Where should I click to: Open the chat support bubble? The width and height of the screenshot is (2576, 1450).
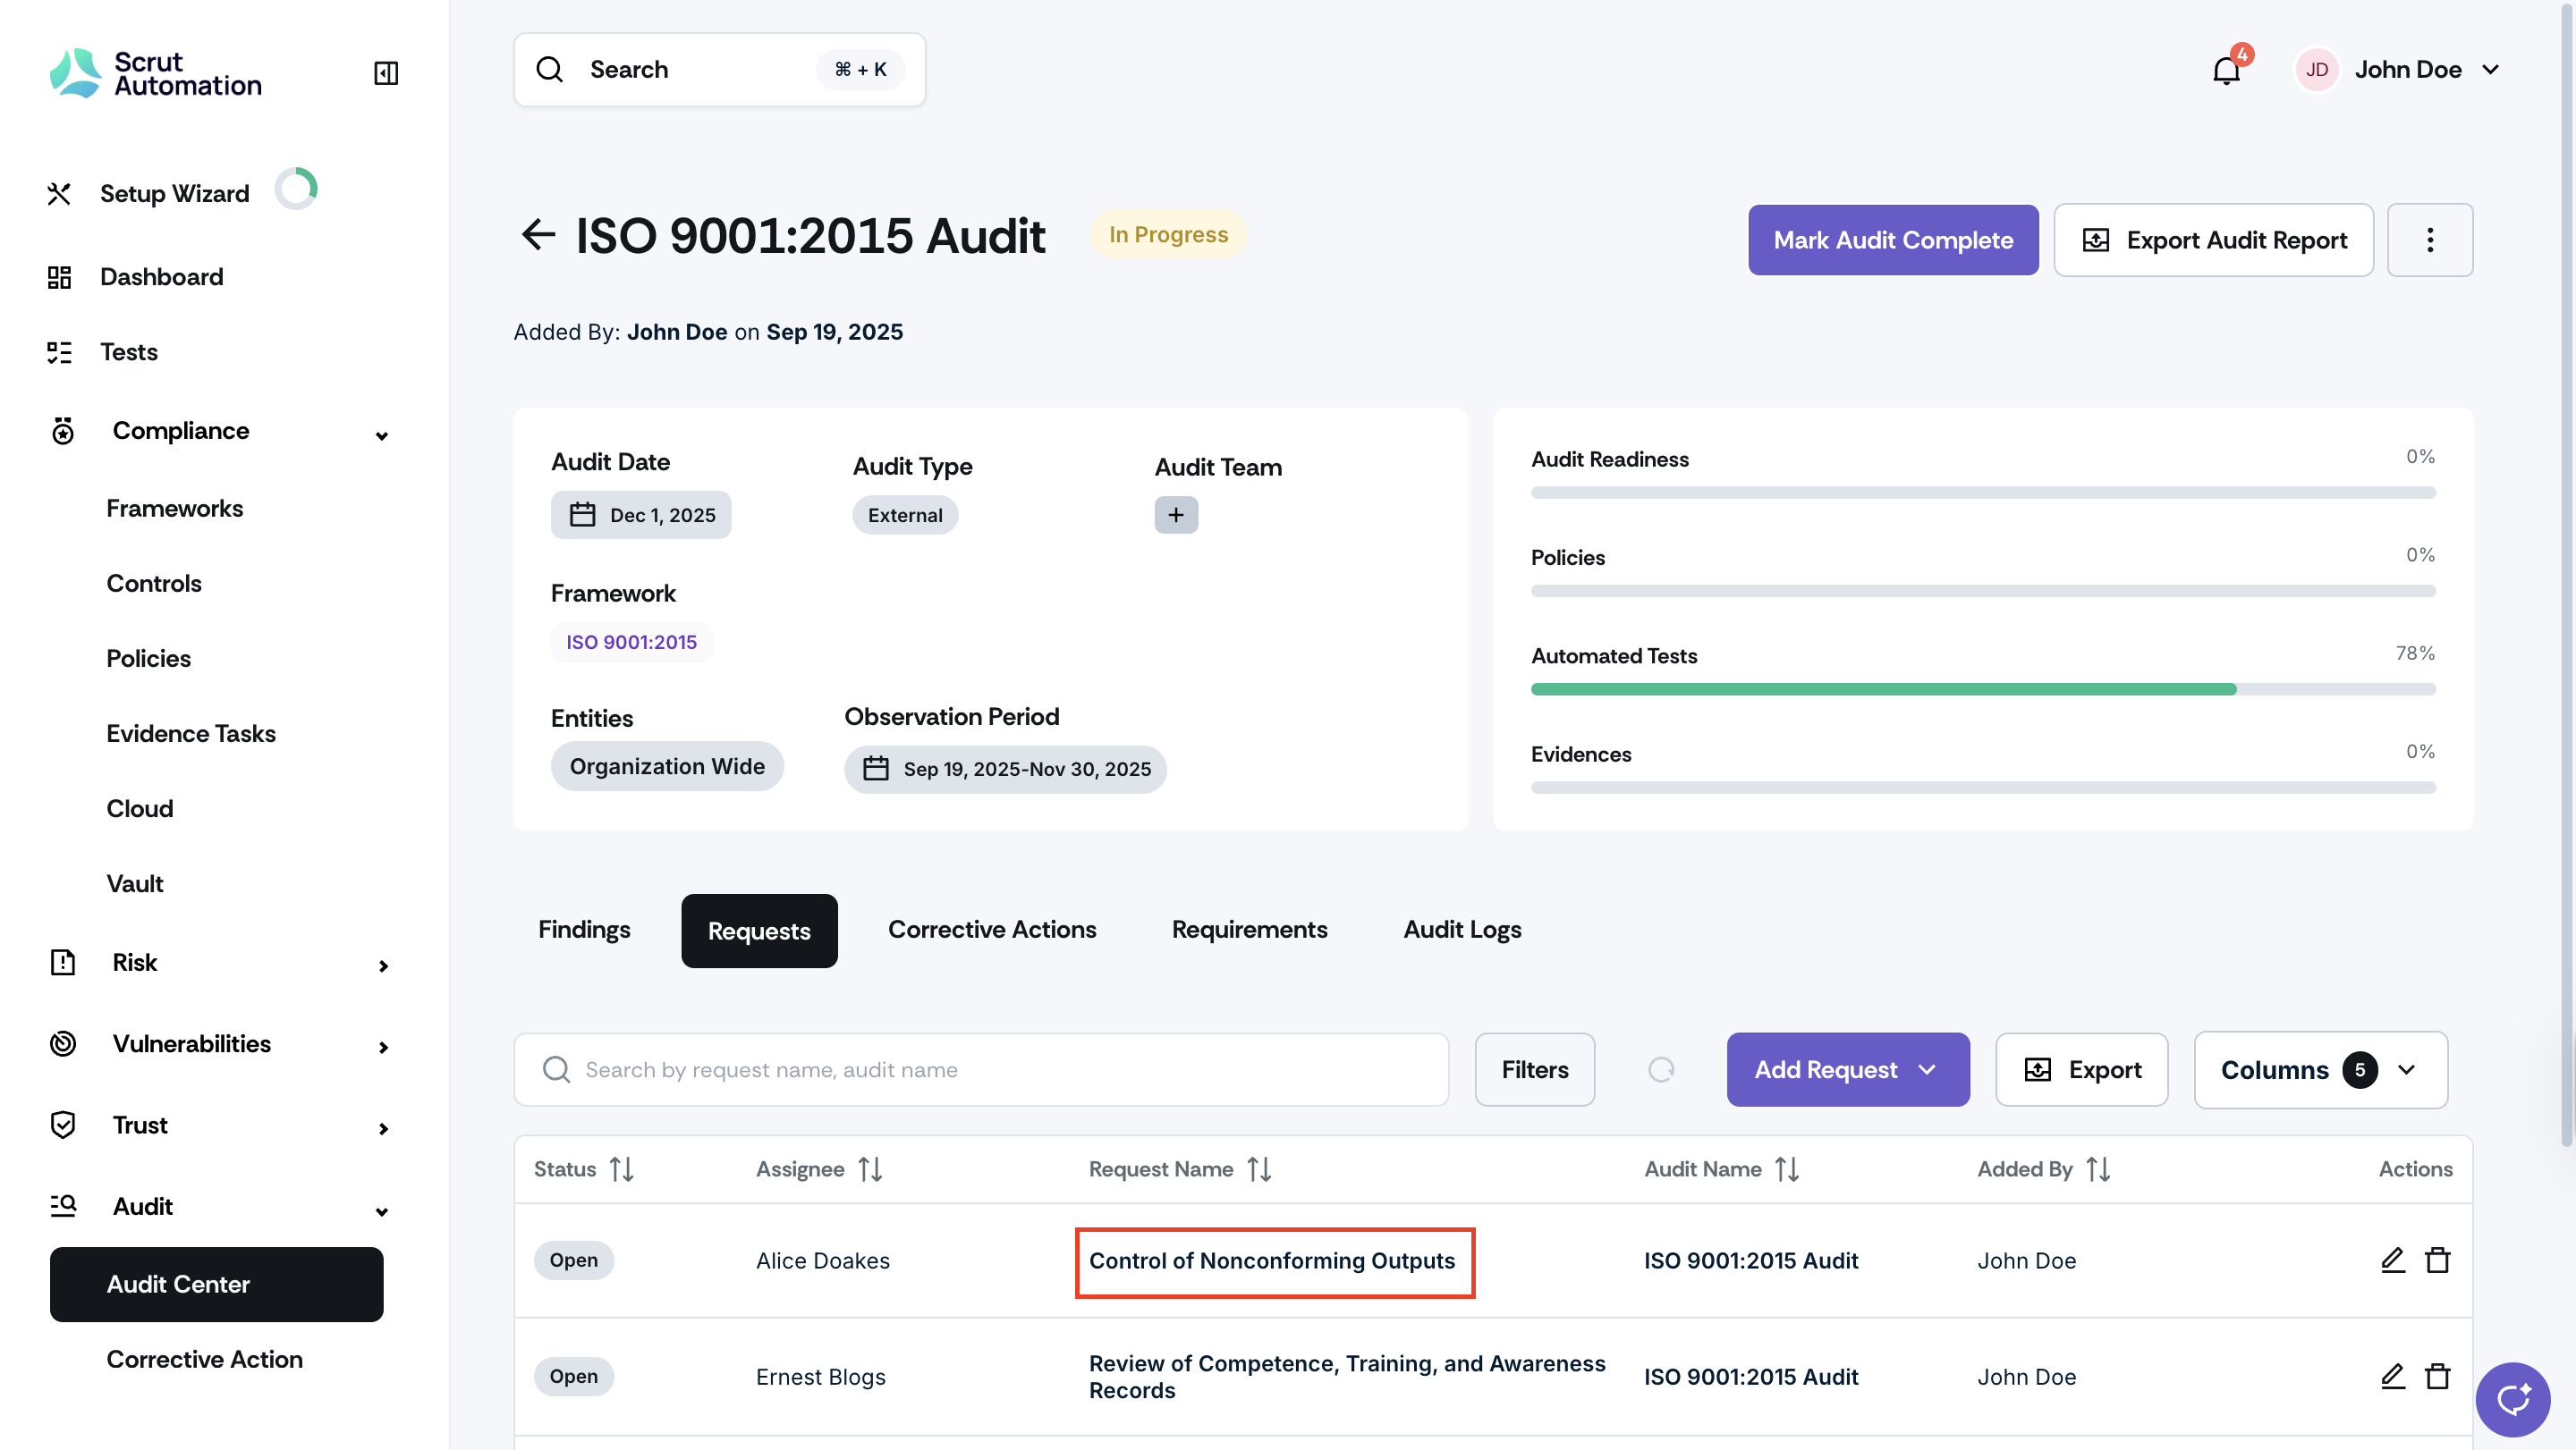point(2512,1398)
